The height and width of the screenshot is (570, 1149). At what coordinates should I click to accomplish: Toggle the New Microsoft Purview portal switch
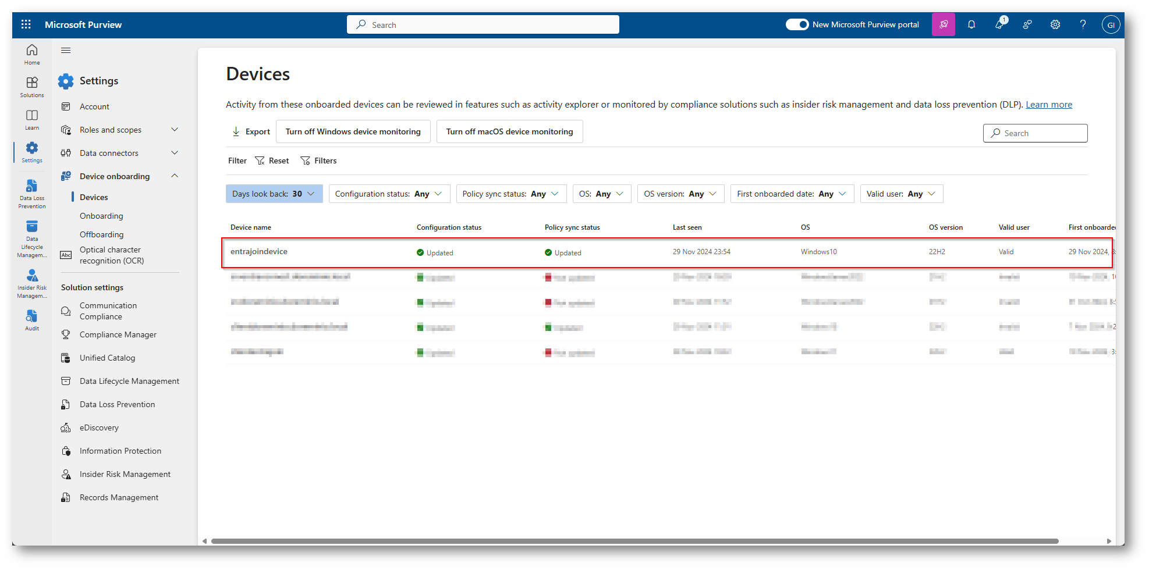click(x=797, y=24)
